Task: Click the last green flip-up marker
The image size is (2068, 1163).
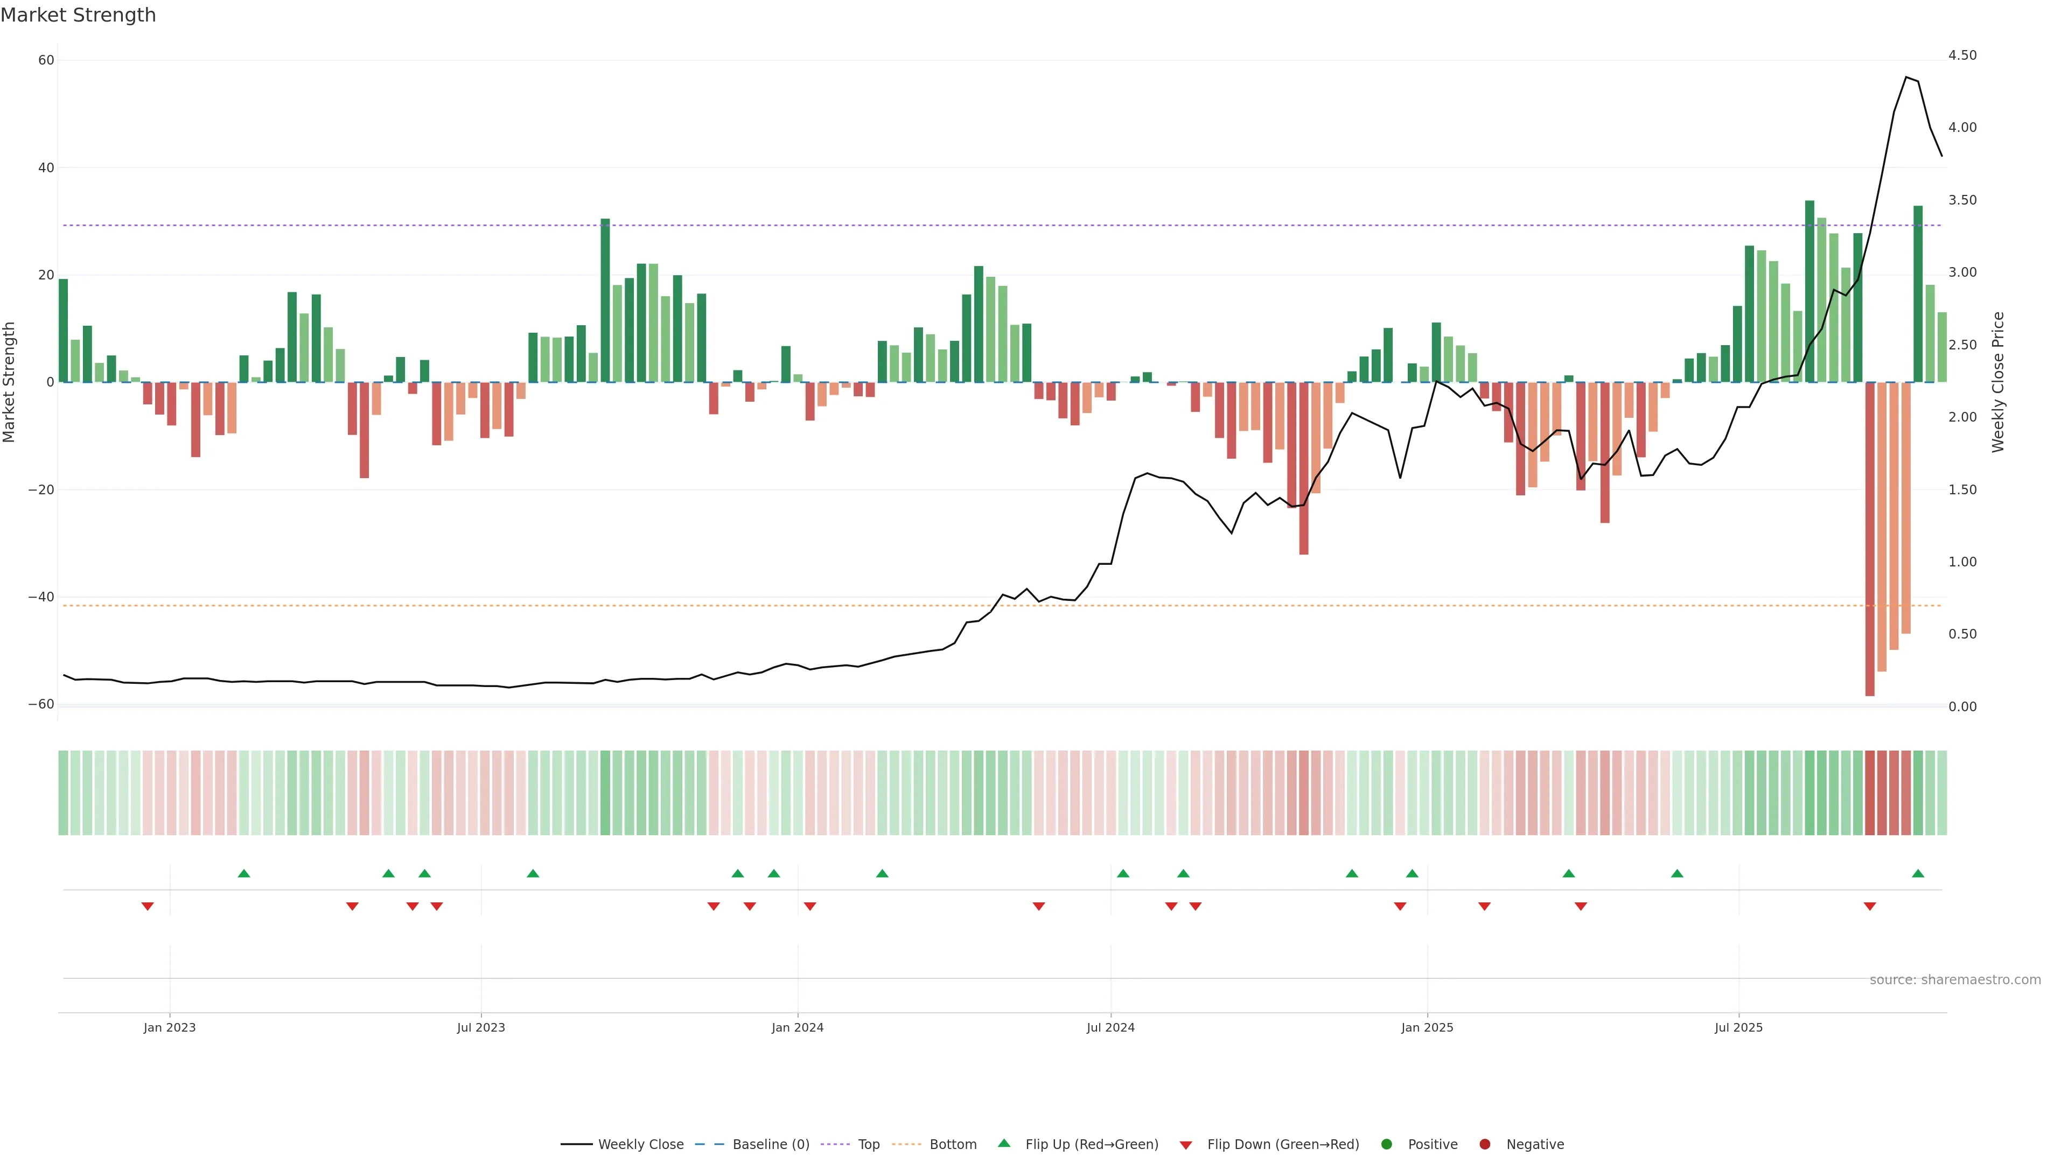Action: click(x=1918, y=873)
